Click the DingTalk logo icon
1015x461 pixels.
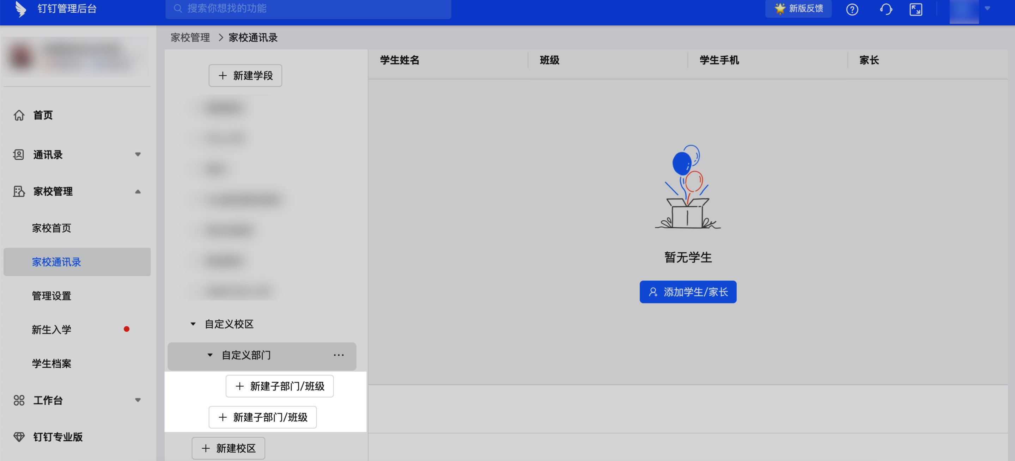pyautogui.click(x=20, y=9)
